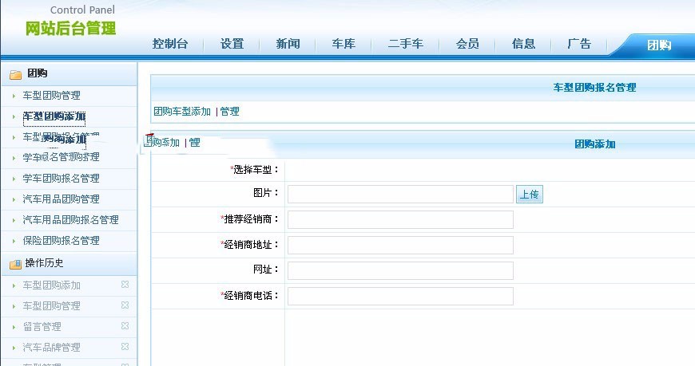Remove 汽车品牌管理 history entry
Image resolution: width=695 pixels, height=366 pixels.
[125, 347]
